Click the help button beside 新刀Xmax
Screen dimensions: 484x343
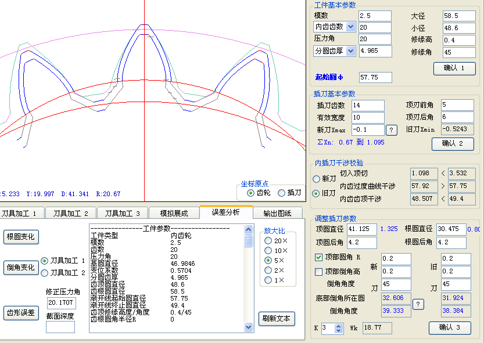pos(392,130)
